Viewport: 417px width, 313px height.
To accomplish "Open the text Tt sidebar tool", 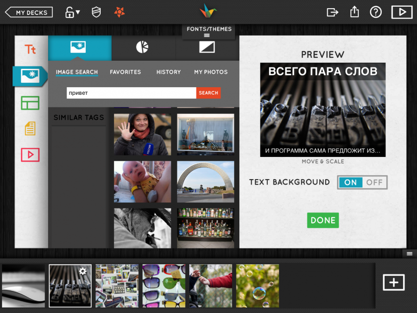I will click(30, 50).
